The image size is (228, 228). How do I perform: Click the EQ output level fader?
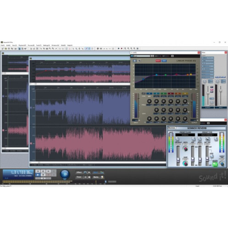pyautogui.click(x=192, y=101)
